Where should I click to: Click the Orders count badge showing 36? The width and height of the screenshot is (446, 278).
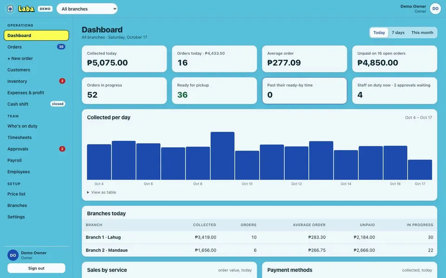61,47
